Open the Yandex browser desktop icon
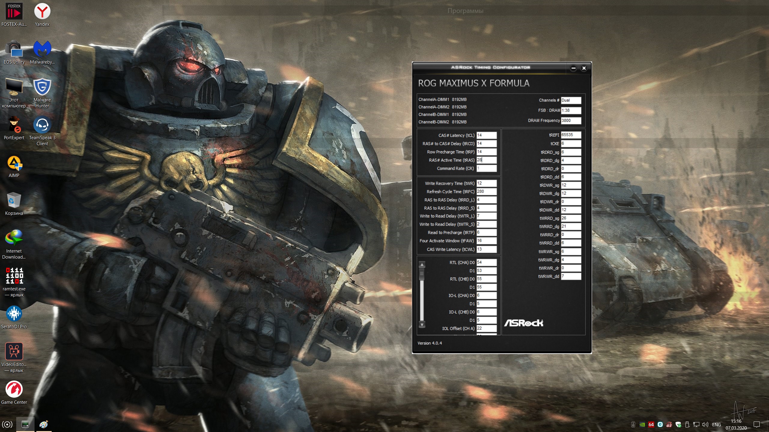Image resolution: width=769 pixels, height=432 pixels. tap(42, 12)
